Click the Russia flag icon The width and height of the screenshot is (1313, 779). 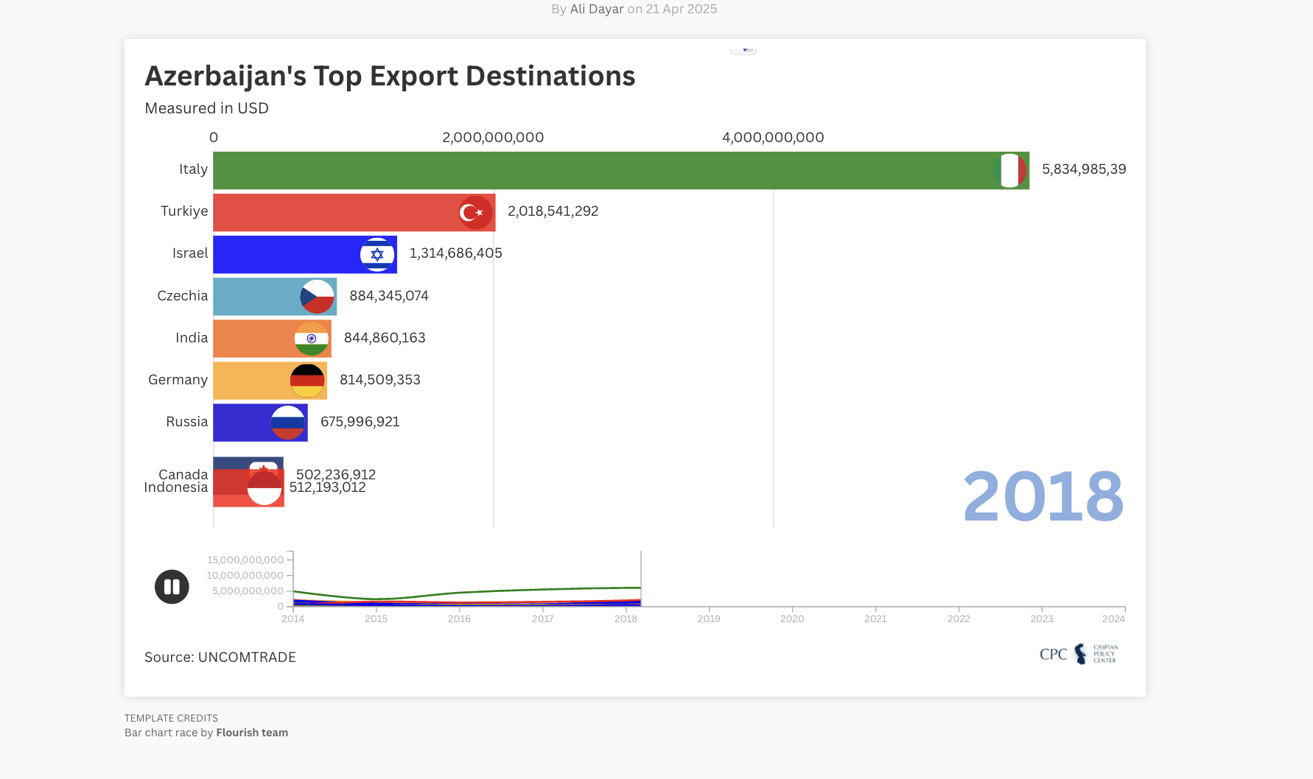[x=288, y=423]
